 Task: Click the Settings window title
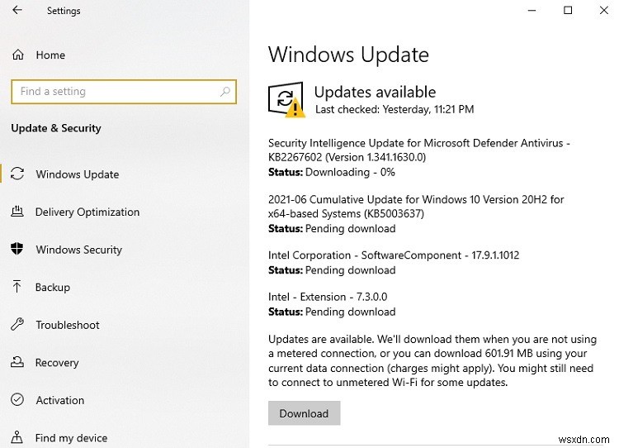(64, 11)
